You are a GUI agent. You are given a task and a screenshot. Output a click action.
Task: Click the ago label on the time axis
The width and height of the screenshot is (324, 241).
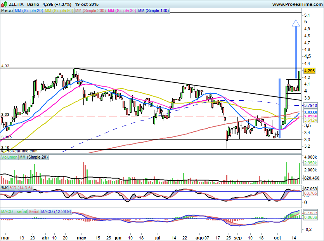pos(199,238)
